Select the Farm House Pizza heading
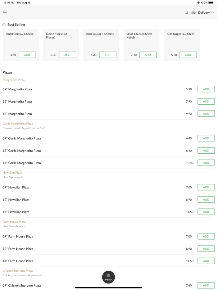This screenshot has height=290, width=217. (14, 222)
